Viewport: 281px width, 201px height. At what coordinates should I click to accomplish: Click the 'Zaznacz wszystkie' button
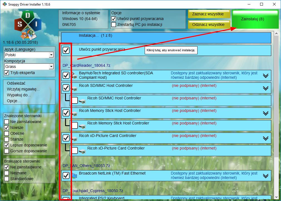[209, 14]
